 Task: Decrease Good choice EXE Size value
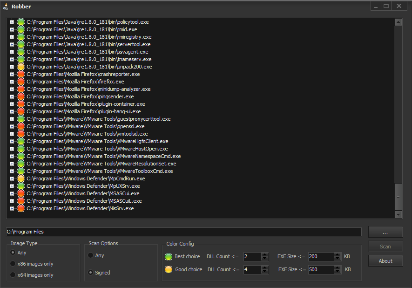pos(338,271)
